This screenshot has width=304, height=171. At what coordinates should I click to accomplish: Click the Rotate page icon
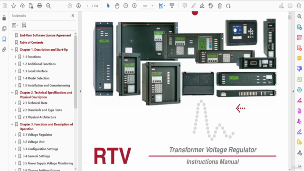[x=228, y=6]
